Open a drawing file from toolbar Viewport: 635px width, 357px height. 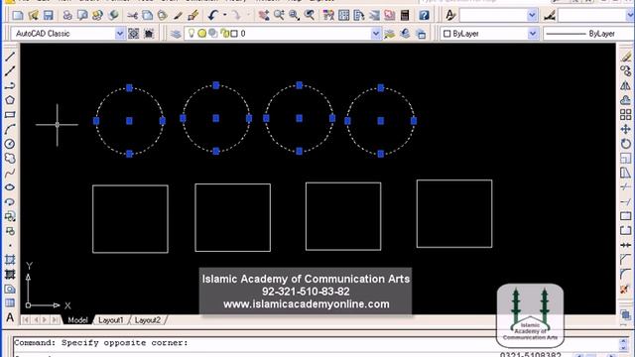tap(33, 16)
